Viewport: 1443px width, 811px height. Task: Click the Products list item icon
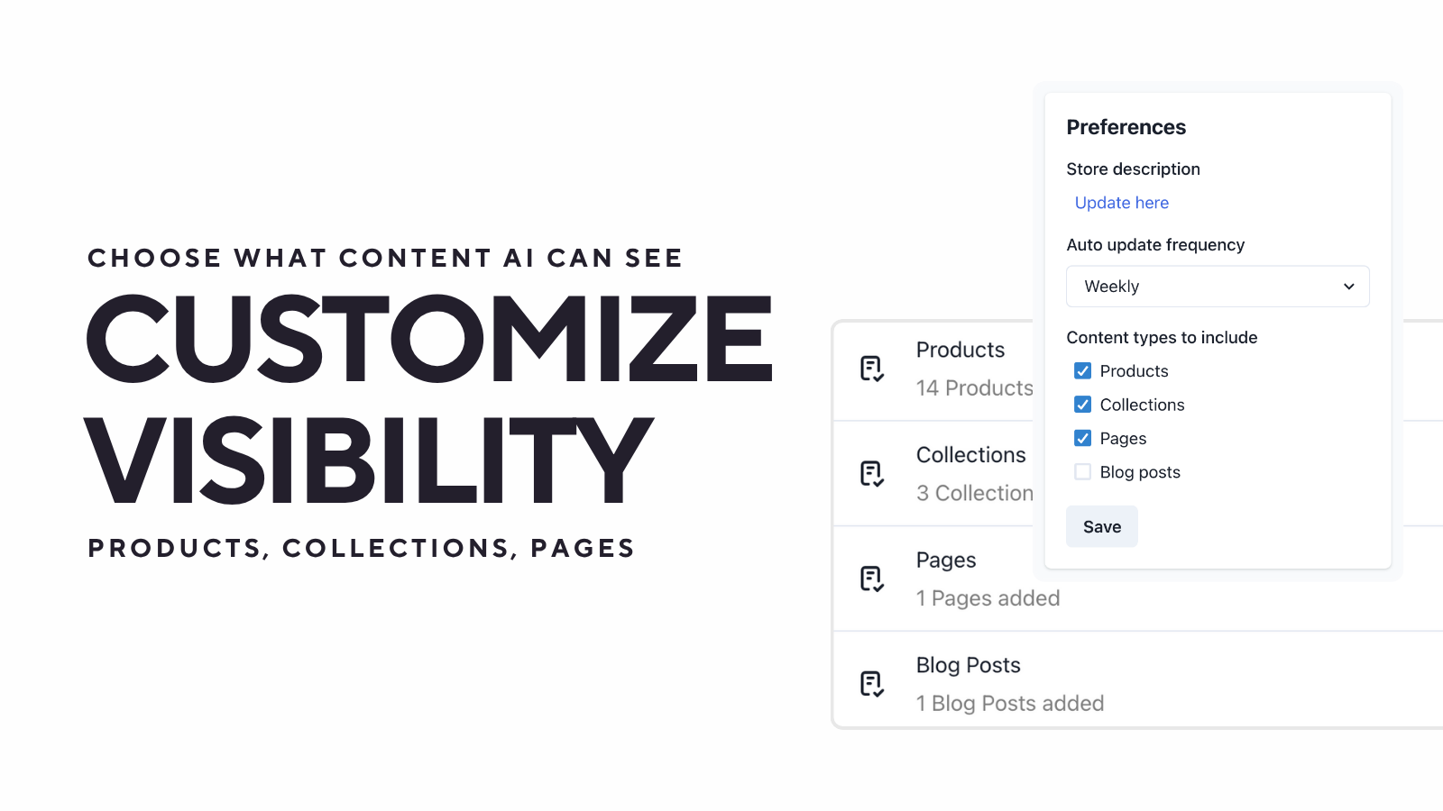[871, 369]
